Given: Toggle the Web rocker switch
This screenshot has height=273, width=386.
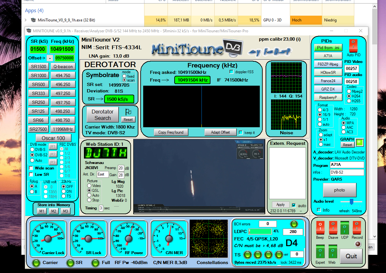Looking at the screenshot, I should pos(333,252).
